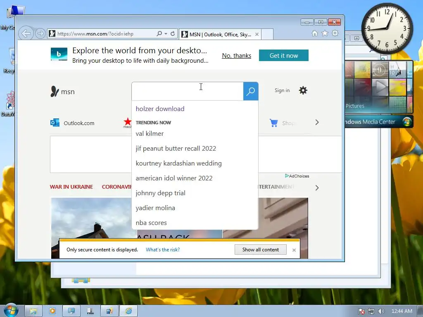Close the MSN browser tab
The height and width of the screenshot is (317, 423).
[257, 35]
